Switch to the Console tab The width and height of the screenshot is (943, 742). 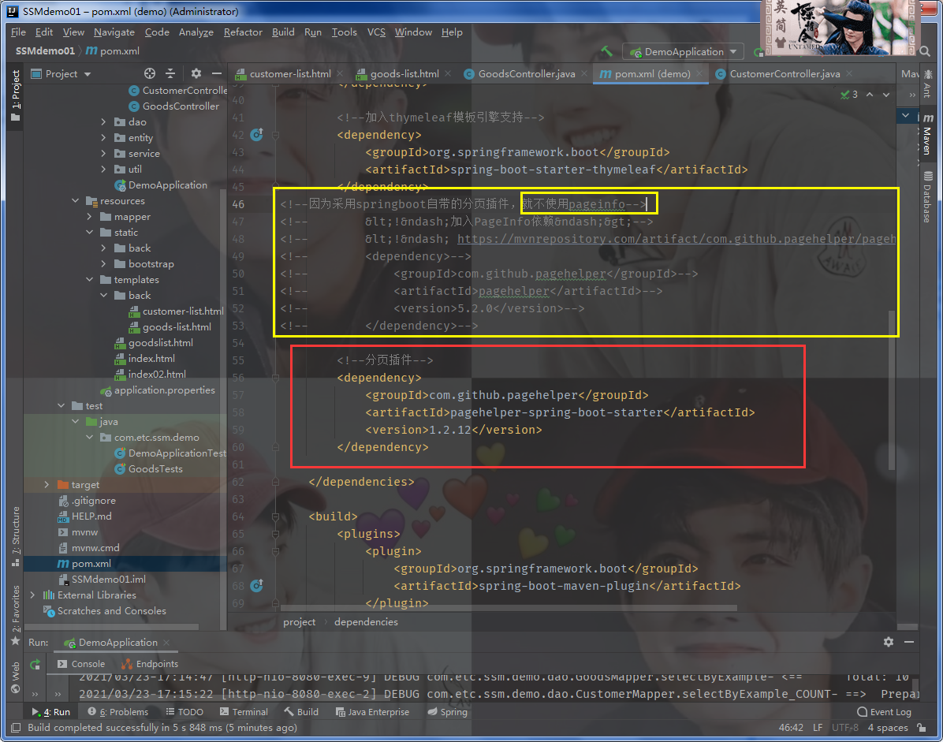(81, 664)
